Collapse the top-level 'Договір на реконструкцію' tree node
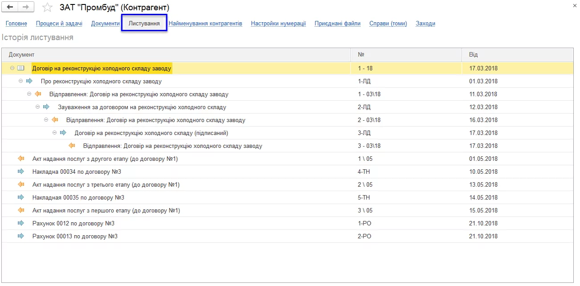This screenshot has height=286, width=580. [12, 69]
